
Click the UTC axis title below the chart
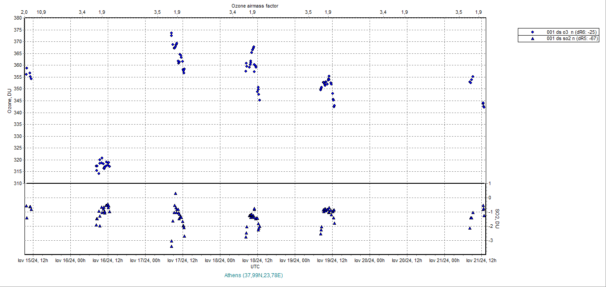coord(255,267)
